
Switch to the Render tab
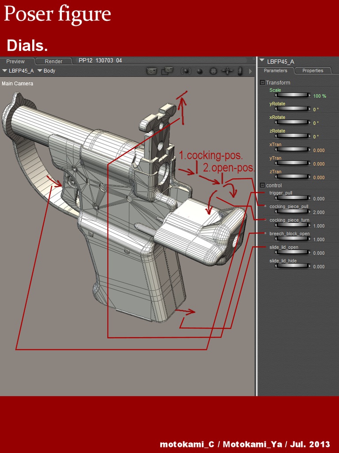(53, 61)
